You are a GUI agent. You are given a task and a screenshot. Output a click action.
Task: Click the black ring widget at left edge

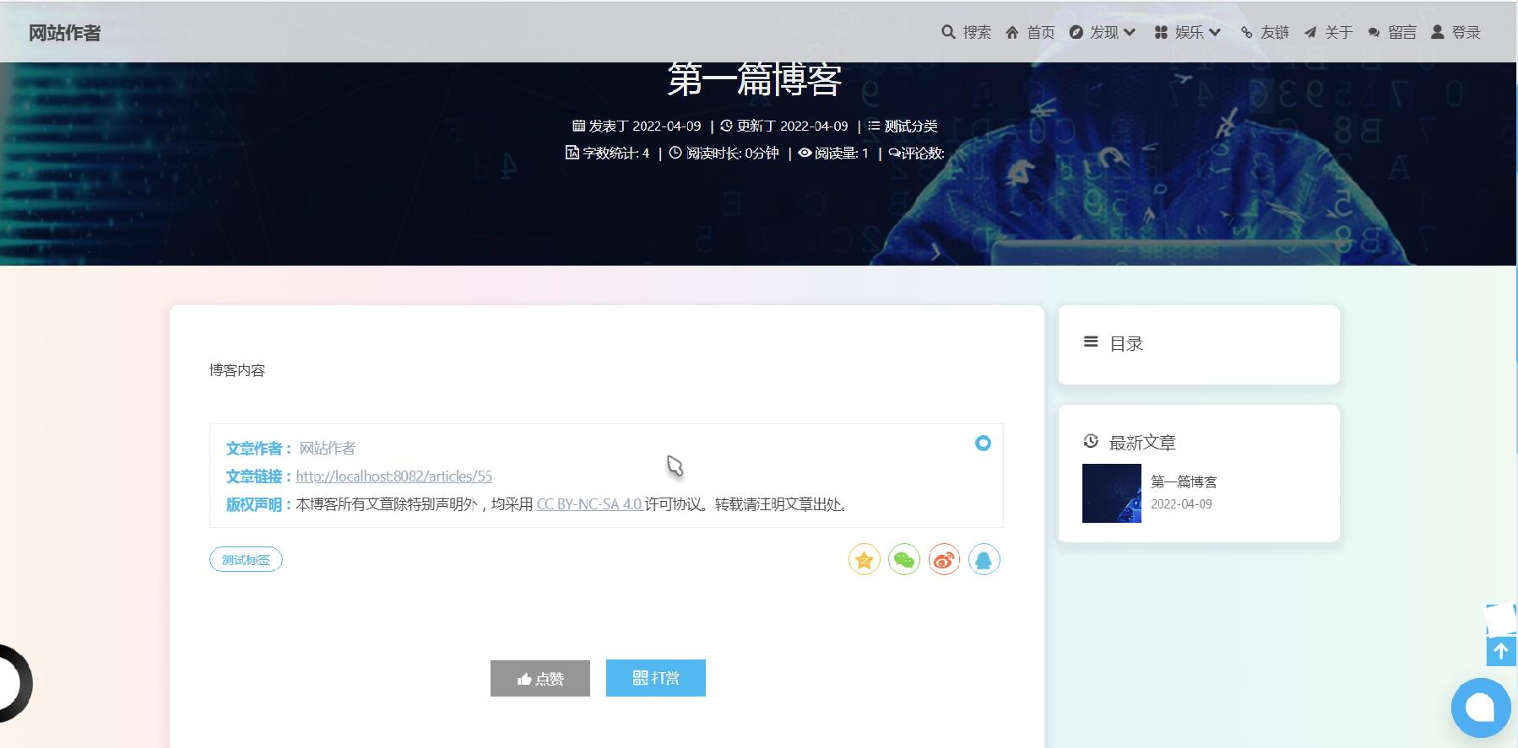pos(14,683)
